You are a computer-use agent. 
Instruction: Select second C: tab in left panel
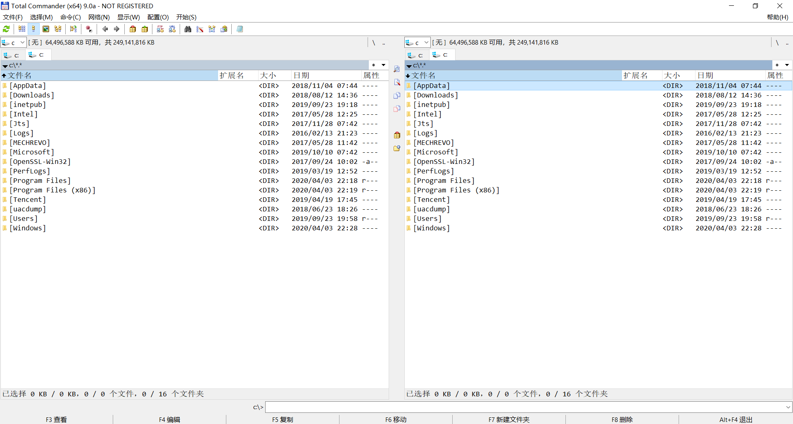[38, 55]
